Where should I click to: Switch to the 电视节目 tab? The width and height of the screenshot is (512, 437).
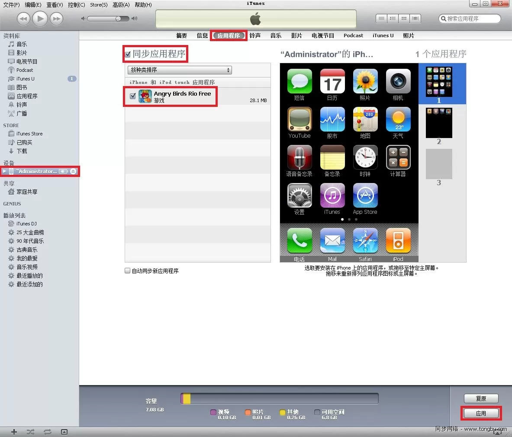pos(322,35)
